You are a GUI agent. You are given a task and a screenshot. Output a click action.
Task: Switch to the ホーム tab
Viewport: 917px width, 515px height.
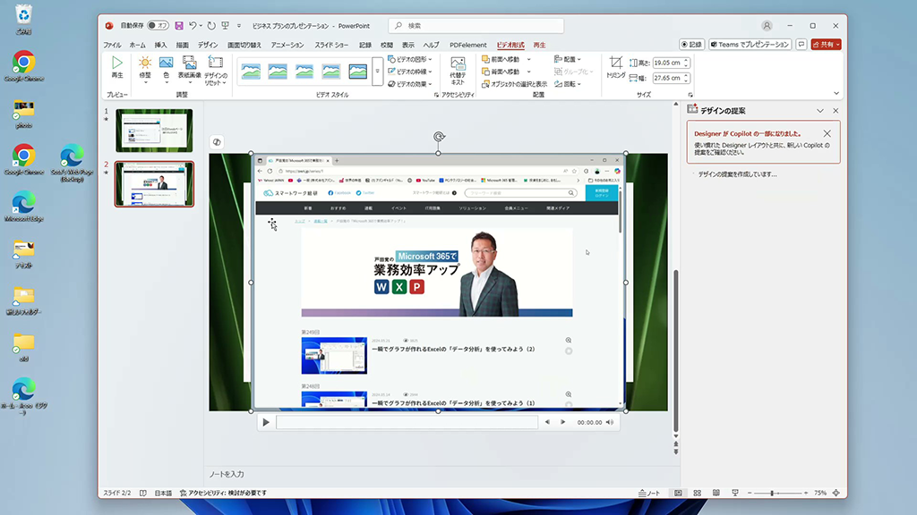pyautogui.click(x=137, y=45)
